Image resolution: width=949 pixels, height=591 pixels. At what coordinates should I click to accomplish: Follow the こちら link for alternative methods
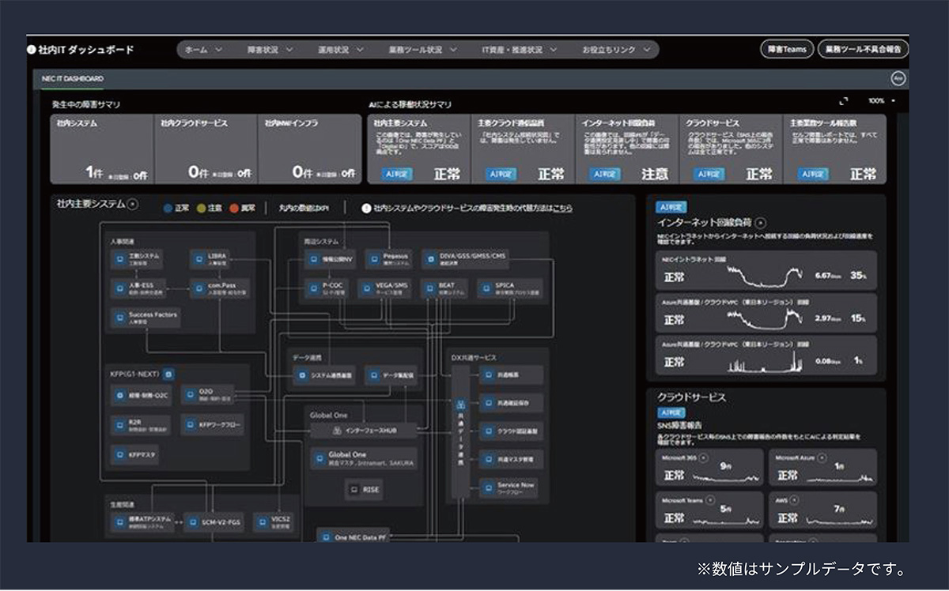coord(562,209)
